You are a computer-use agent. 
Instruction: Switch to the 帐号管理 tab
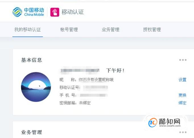tap(69, 30)
